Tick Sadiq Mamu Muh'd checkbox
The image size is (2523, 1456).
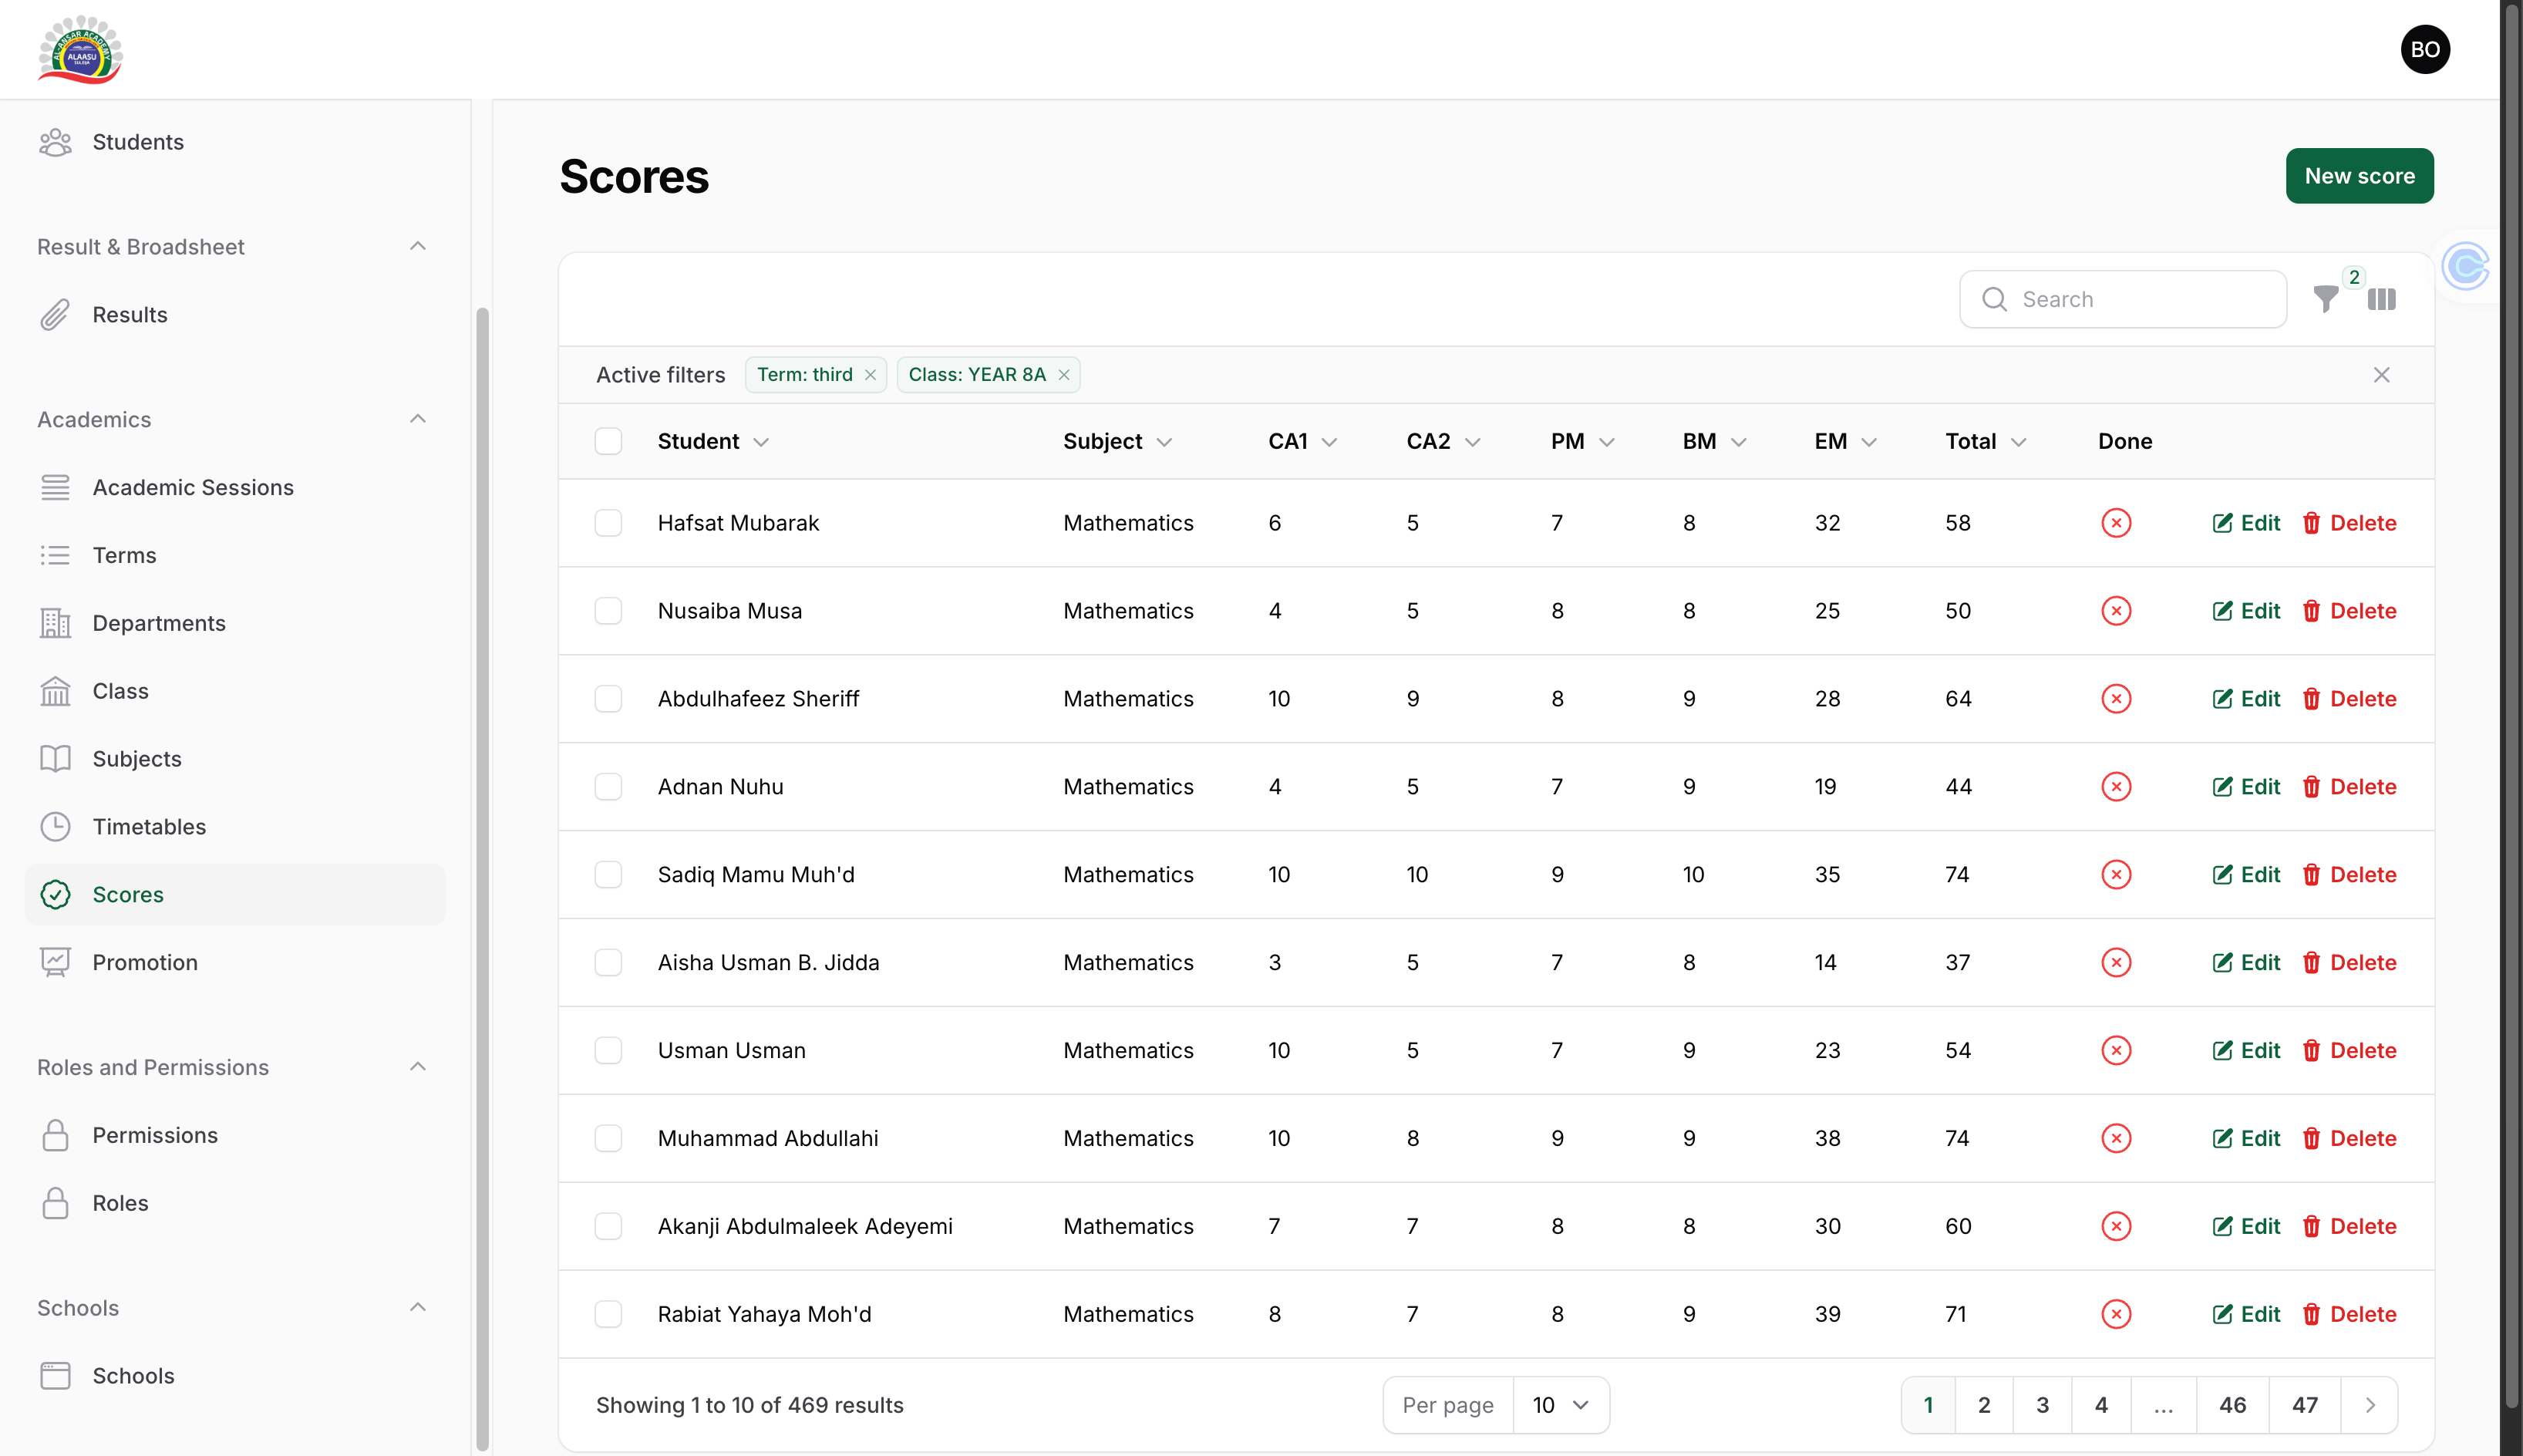tap(608, 875)
